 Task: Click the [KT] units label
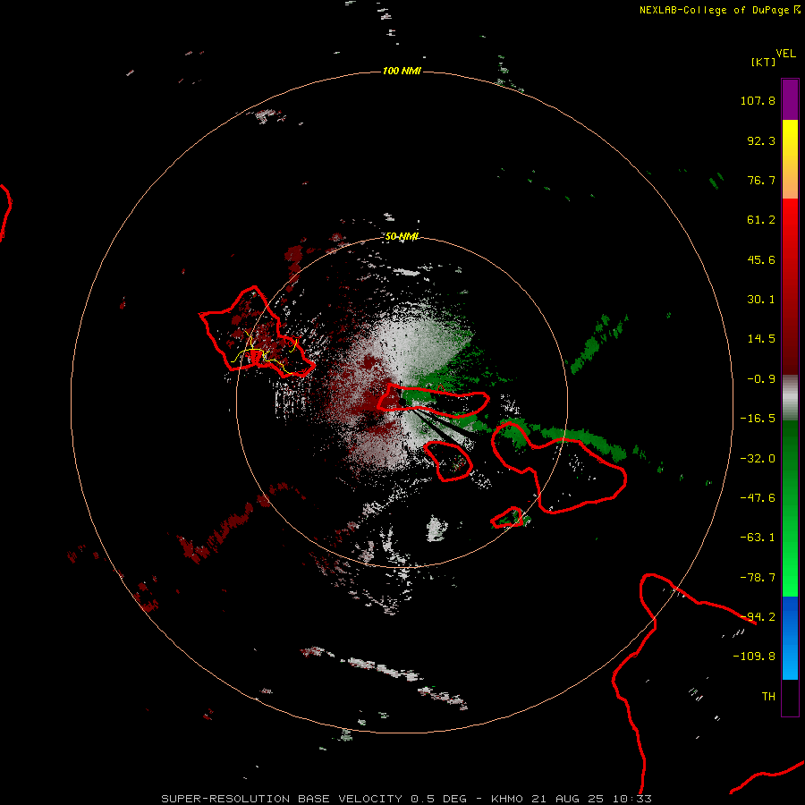click(764, 62)
